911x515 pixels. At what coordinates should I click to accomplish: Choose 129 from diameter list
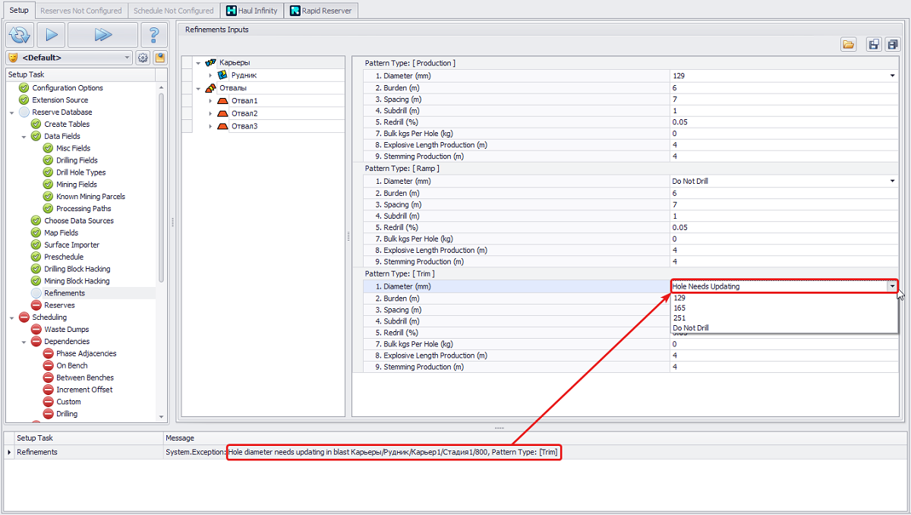783,298
